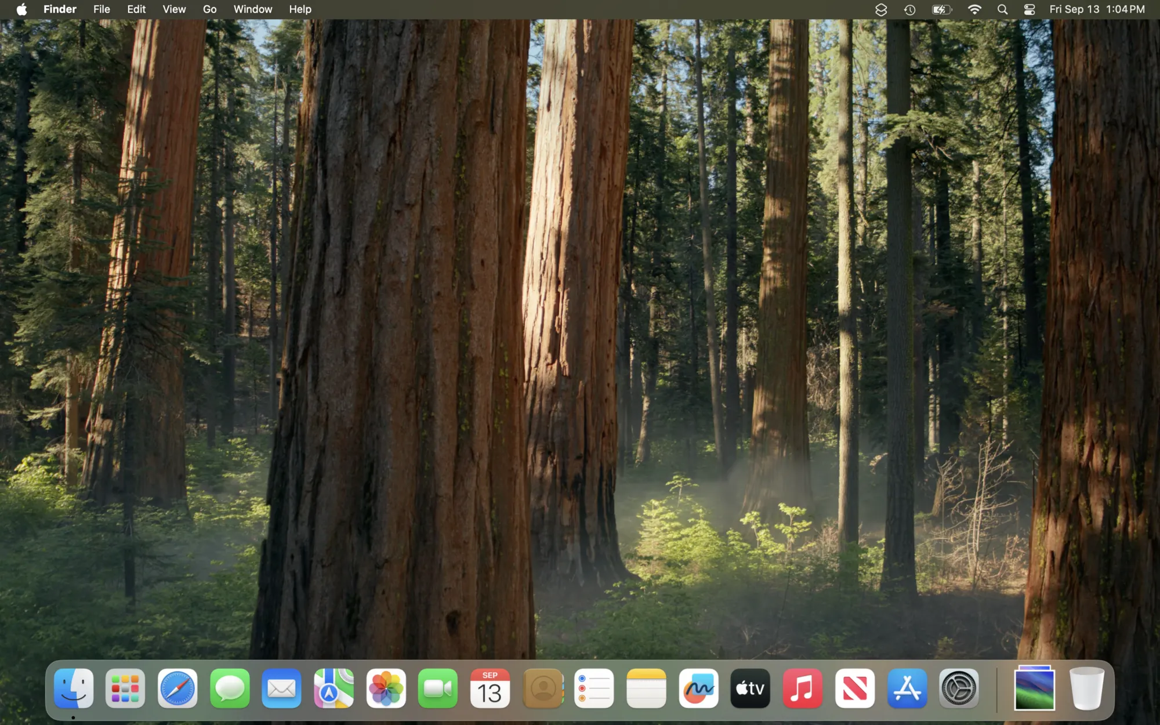Open the File menu

101,9
